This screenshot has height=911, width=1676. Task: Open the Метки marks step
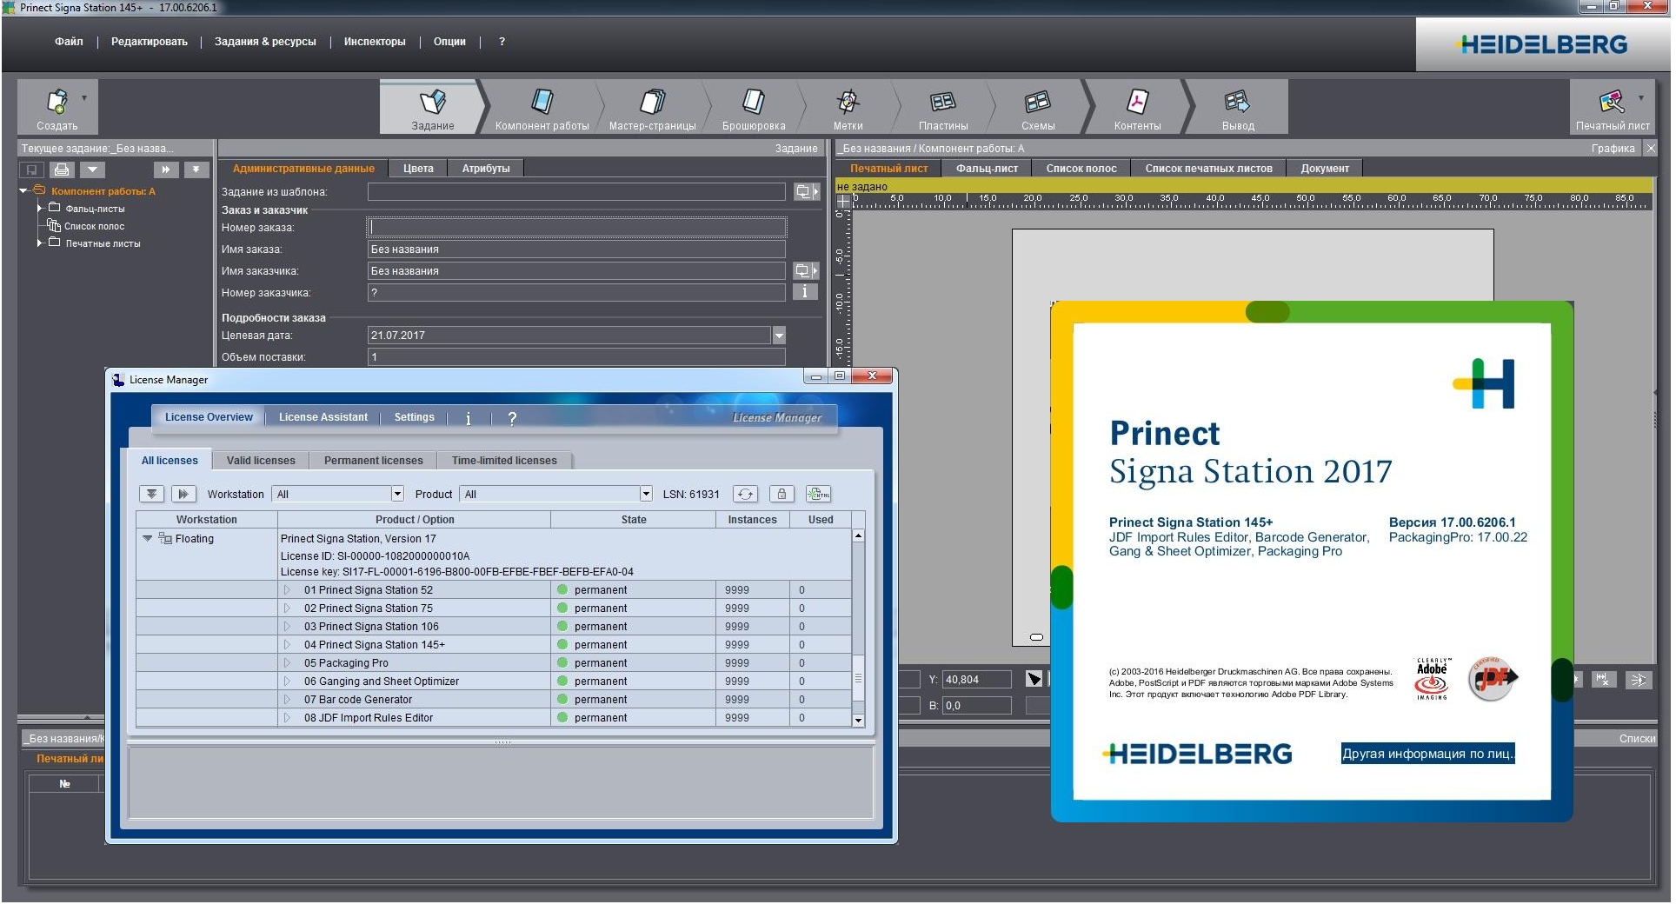point(848,107)
